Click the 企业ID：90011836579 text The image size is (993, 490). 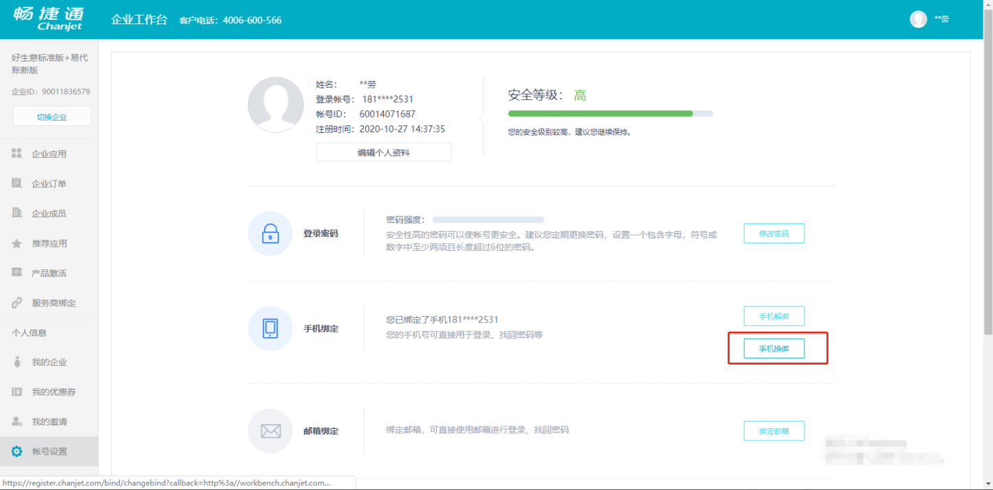point(51,91)
